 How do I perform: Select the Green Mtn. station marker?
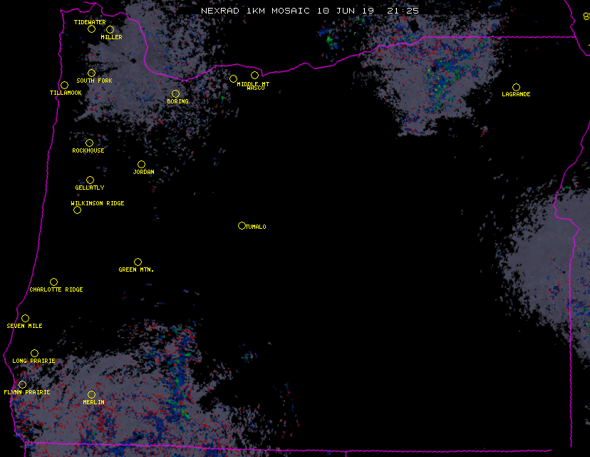[x=138, y=262]
